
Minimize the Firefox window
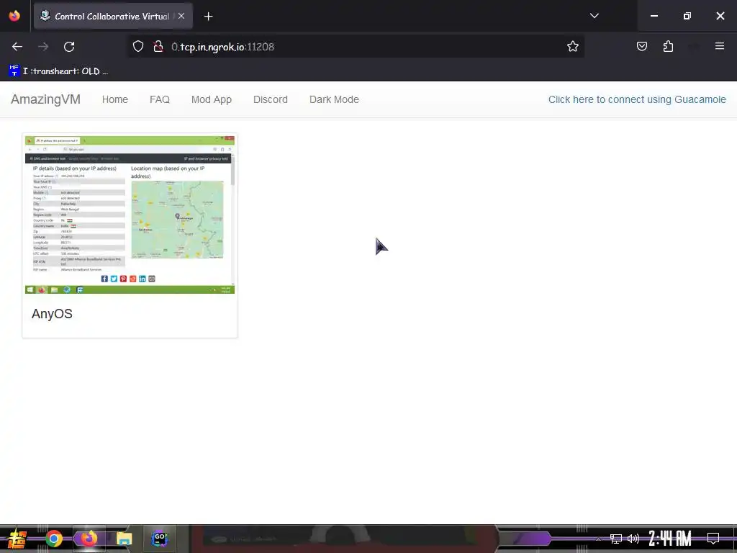[x=654, y=16]
